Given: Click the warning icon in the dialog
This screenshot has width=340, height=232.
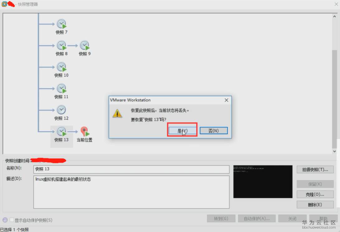Looking at the screenshot, I should coord(117,113).
